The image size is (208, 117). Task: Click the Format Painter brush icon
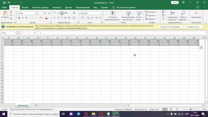(x=11, y=19)
